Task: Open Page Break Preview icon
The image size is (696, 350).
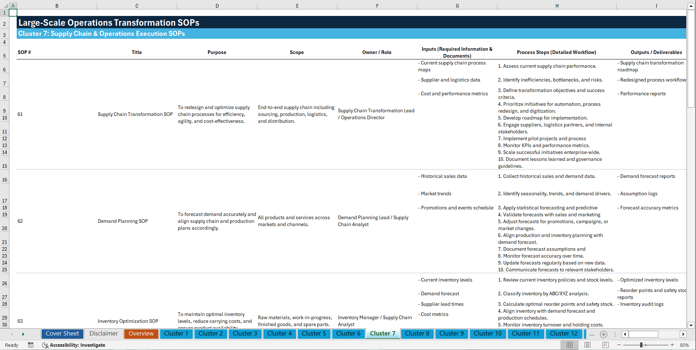Action: tap(605, 345)
